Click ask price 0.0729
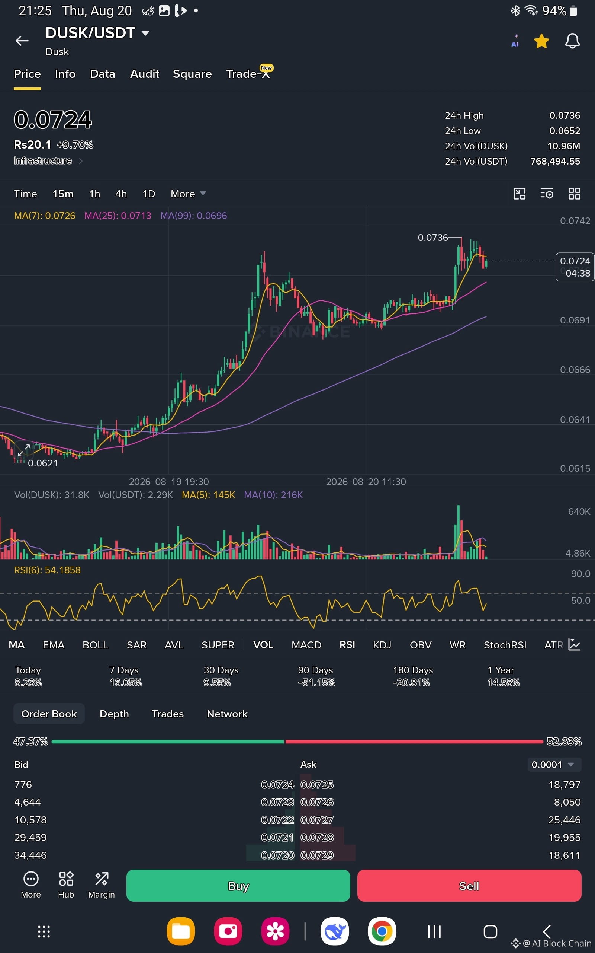This screenshot has width=595, height=953. tap(317, 855)
